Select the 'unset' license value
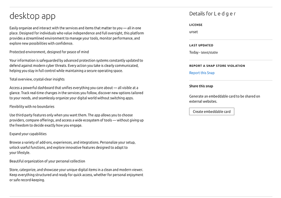This screenshot has width=281, height=198. (x=193, y=32)
